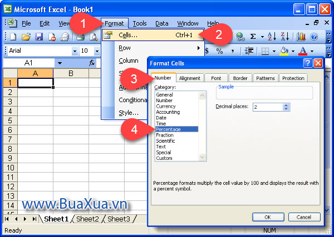Open the font size dropdown

coord(98,51)
